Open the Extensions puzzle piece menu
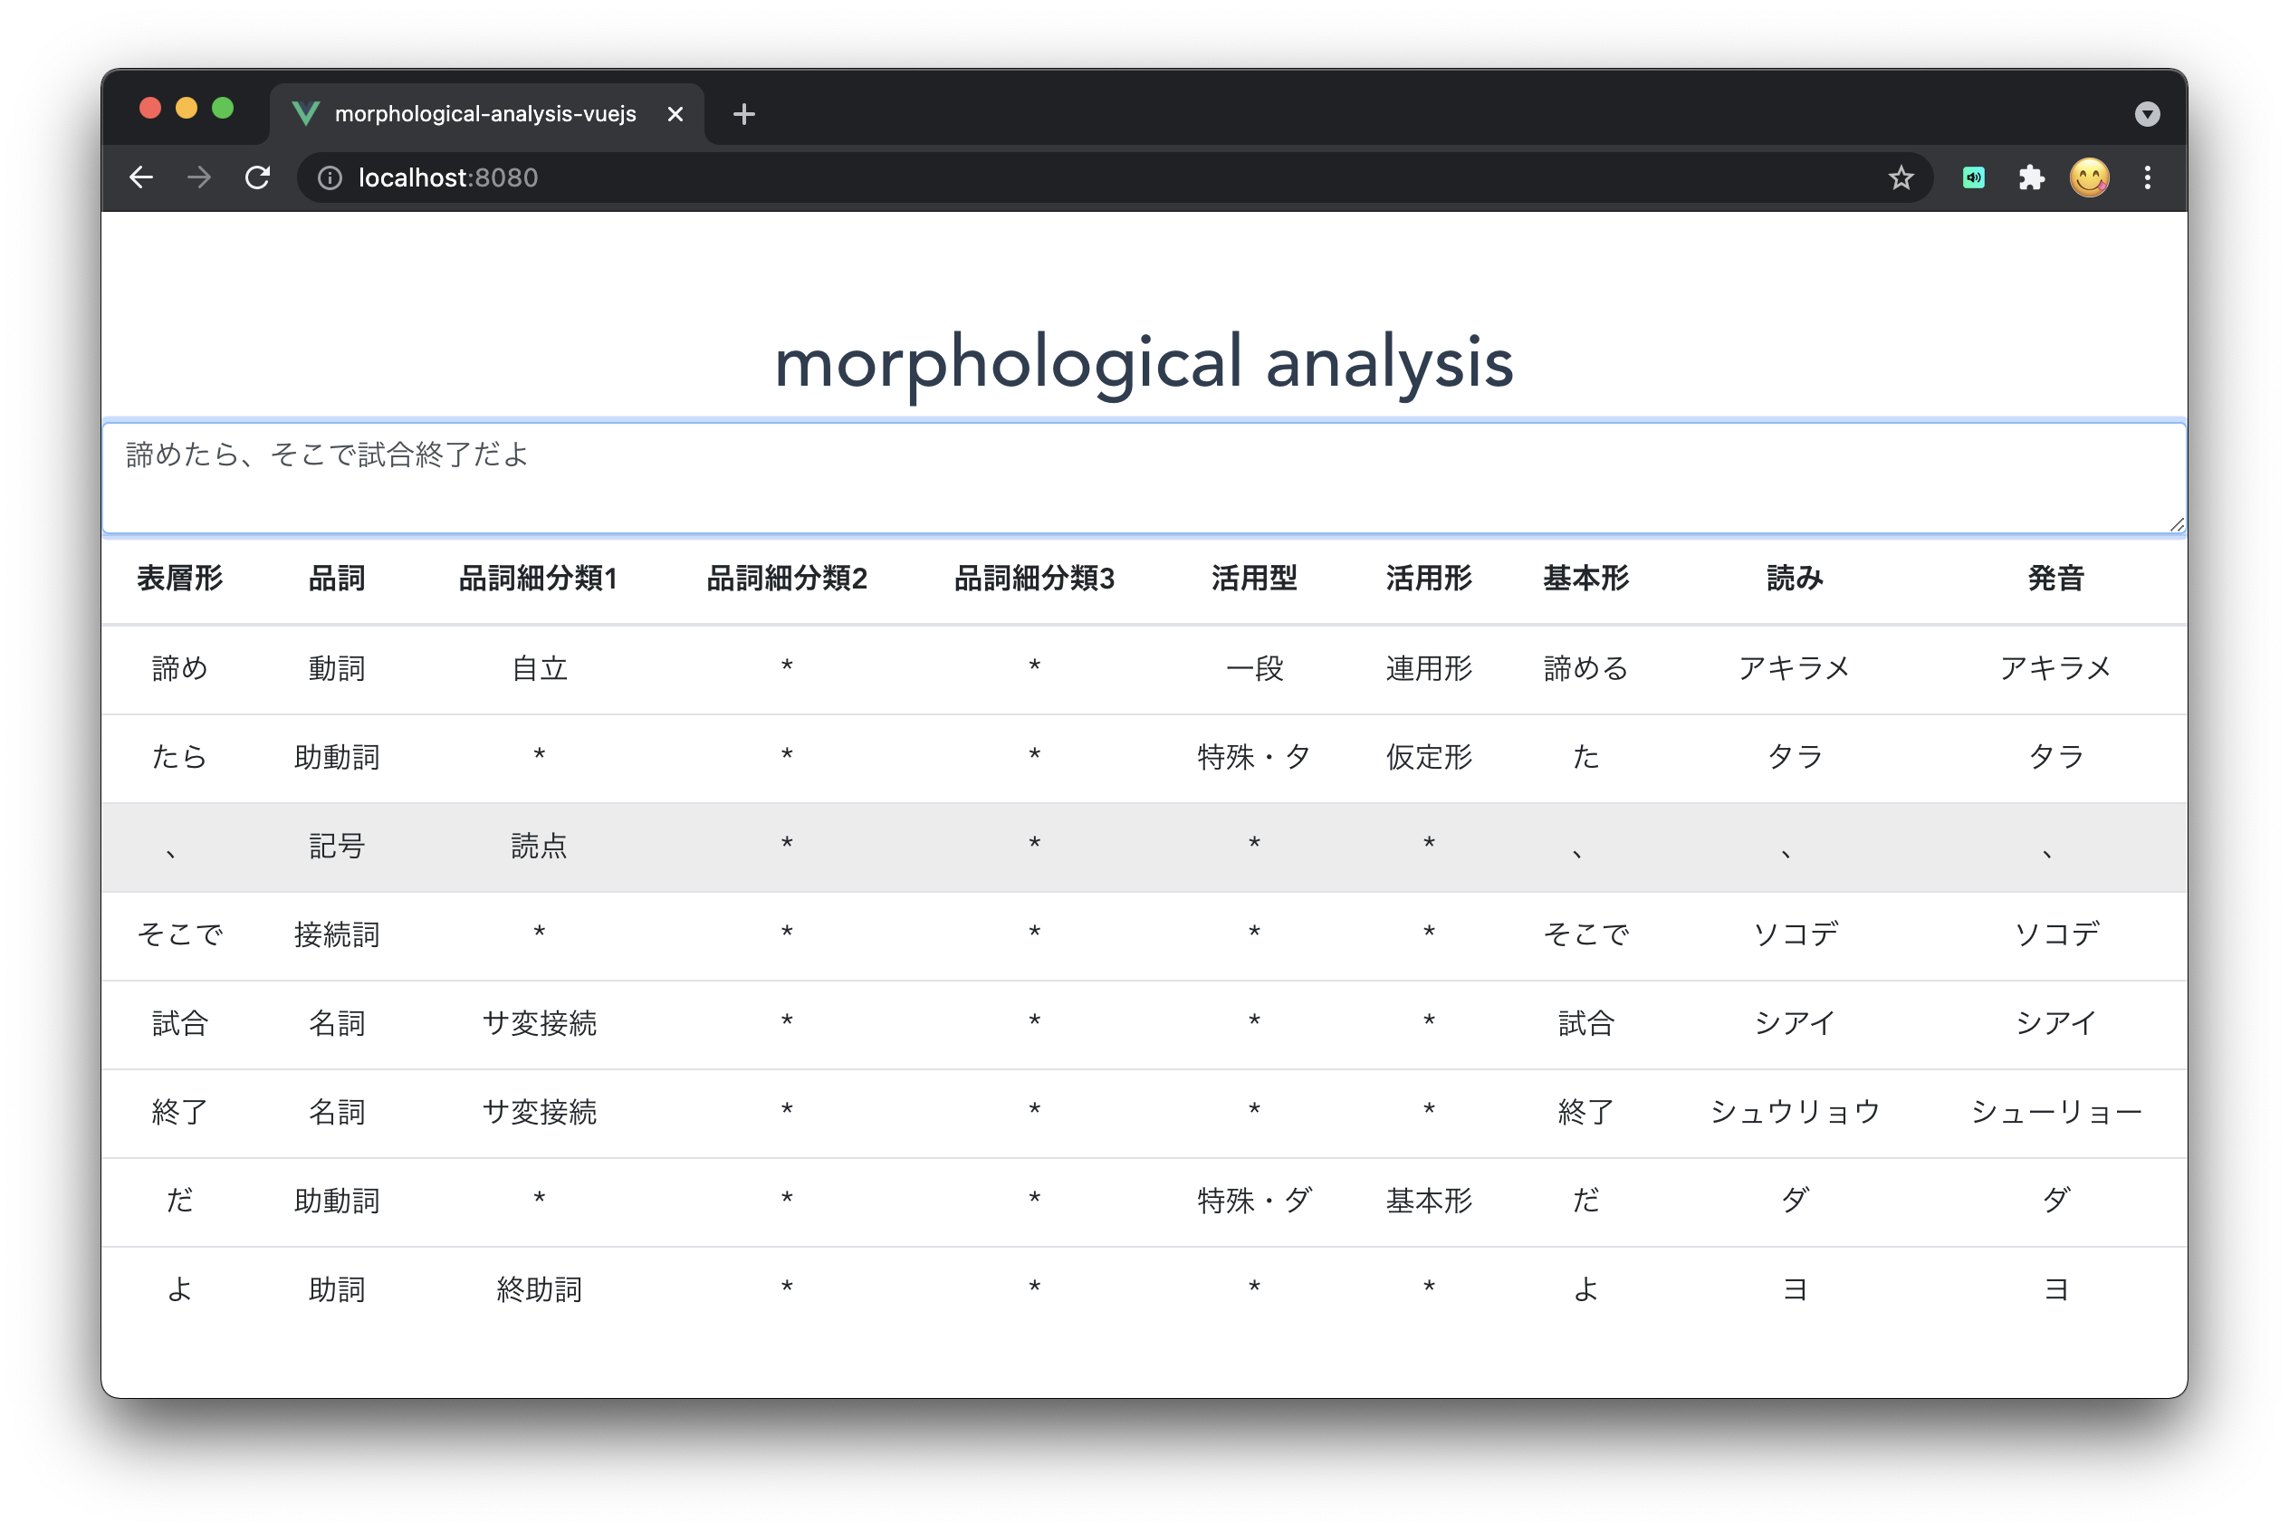 coord(2031,177)
